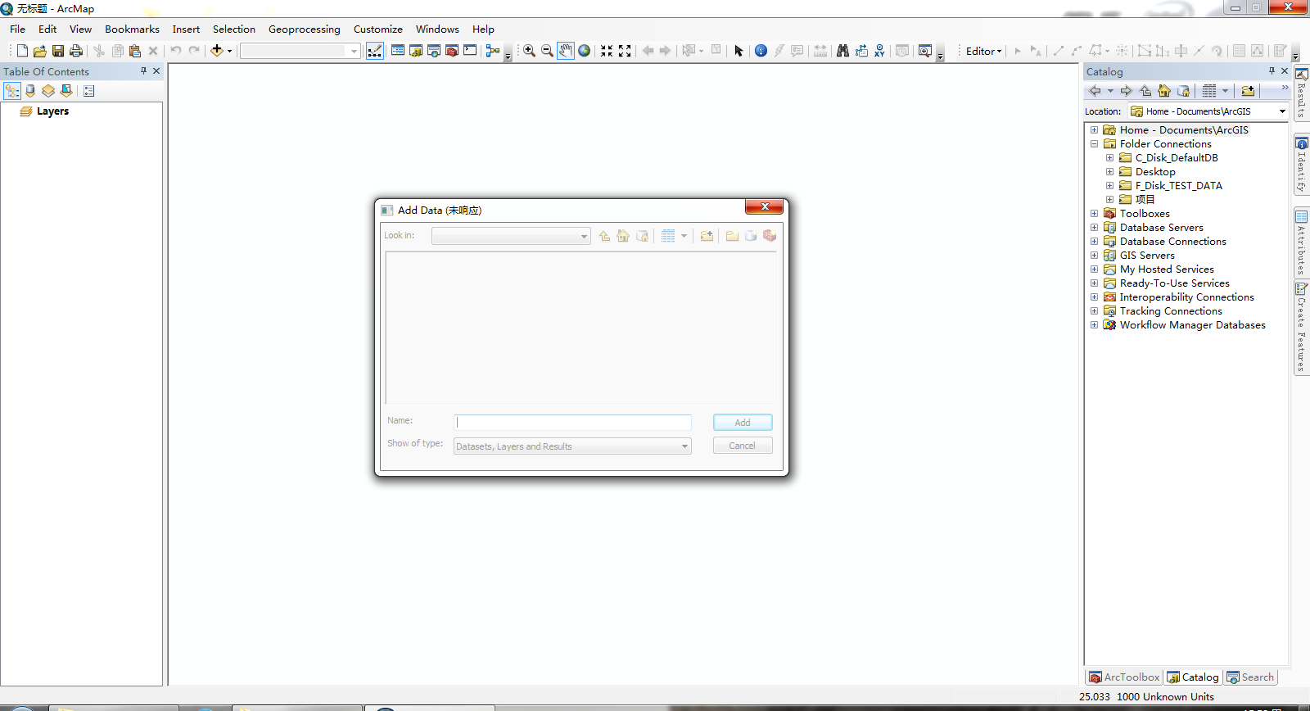Open the Table Of Contents window icon
This screenshot has width=1310, height=711.
398,51
